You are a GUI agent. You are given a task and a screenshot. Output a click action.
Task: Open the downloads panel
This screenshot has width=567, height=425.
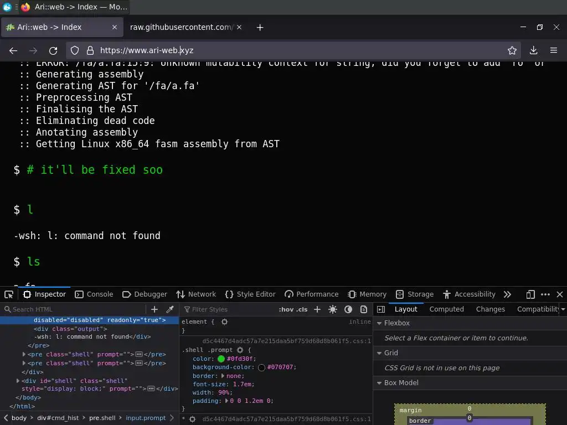pos(533,50)
